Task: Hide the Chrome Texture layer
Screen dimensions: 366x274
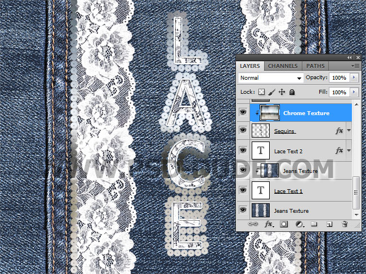Action: pyautogui.click(x=243, y=113)
